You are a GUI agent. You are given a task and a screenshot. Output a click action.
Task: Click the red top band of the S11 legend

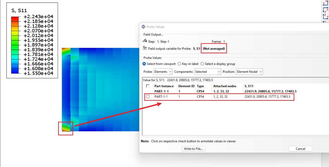[15, 19]
